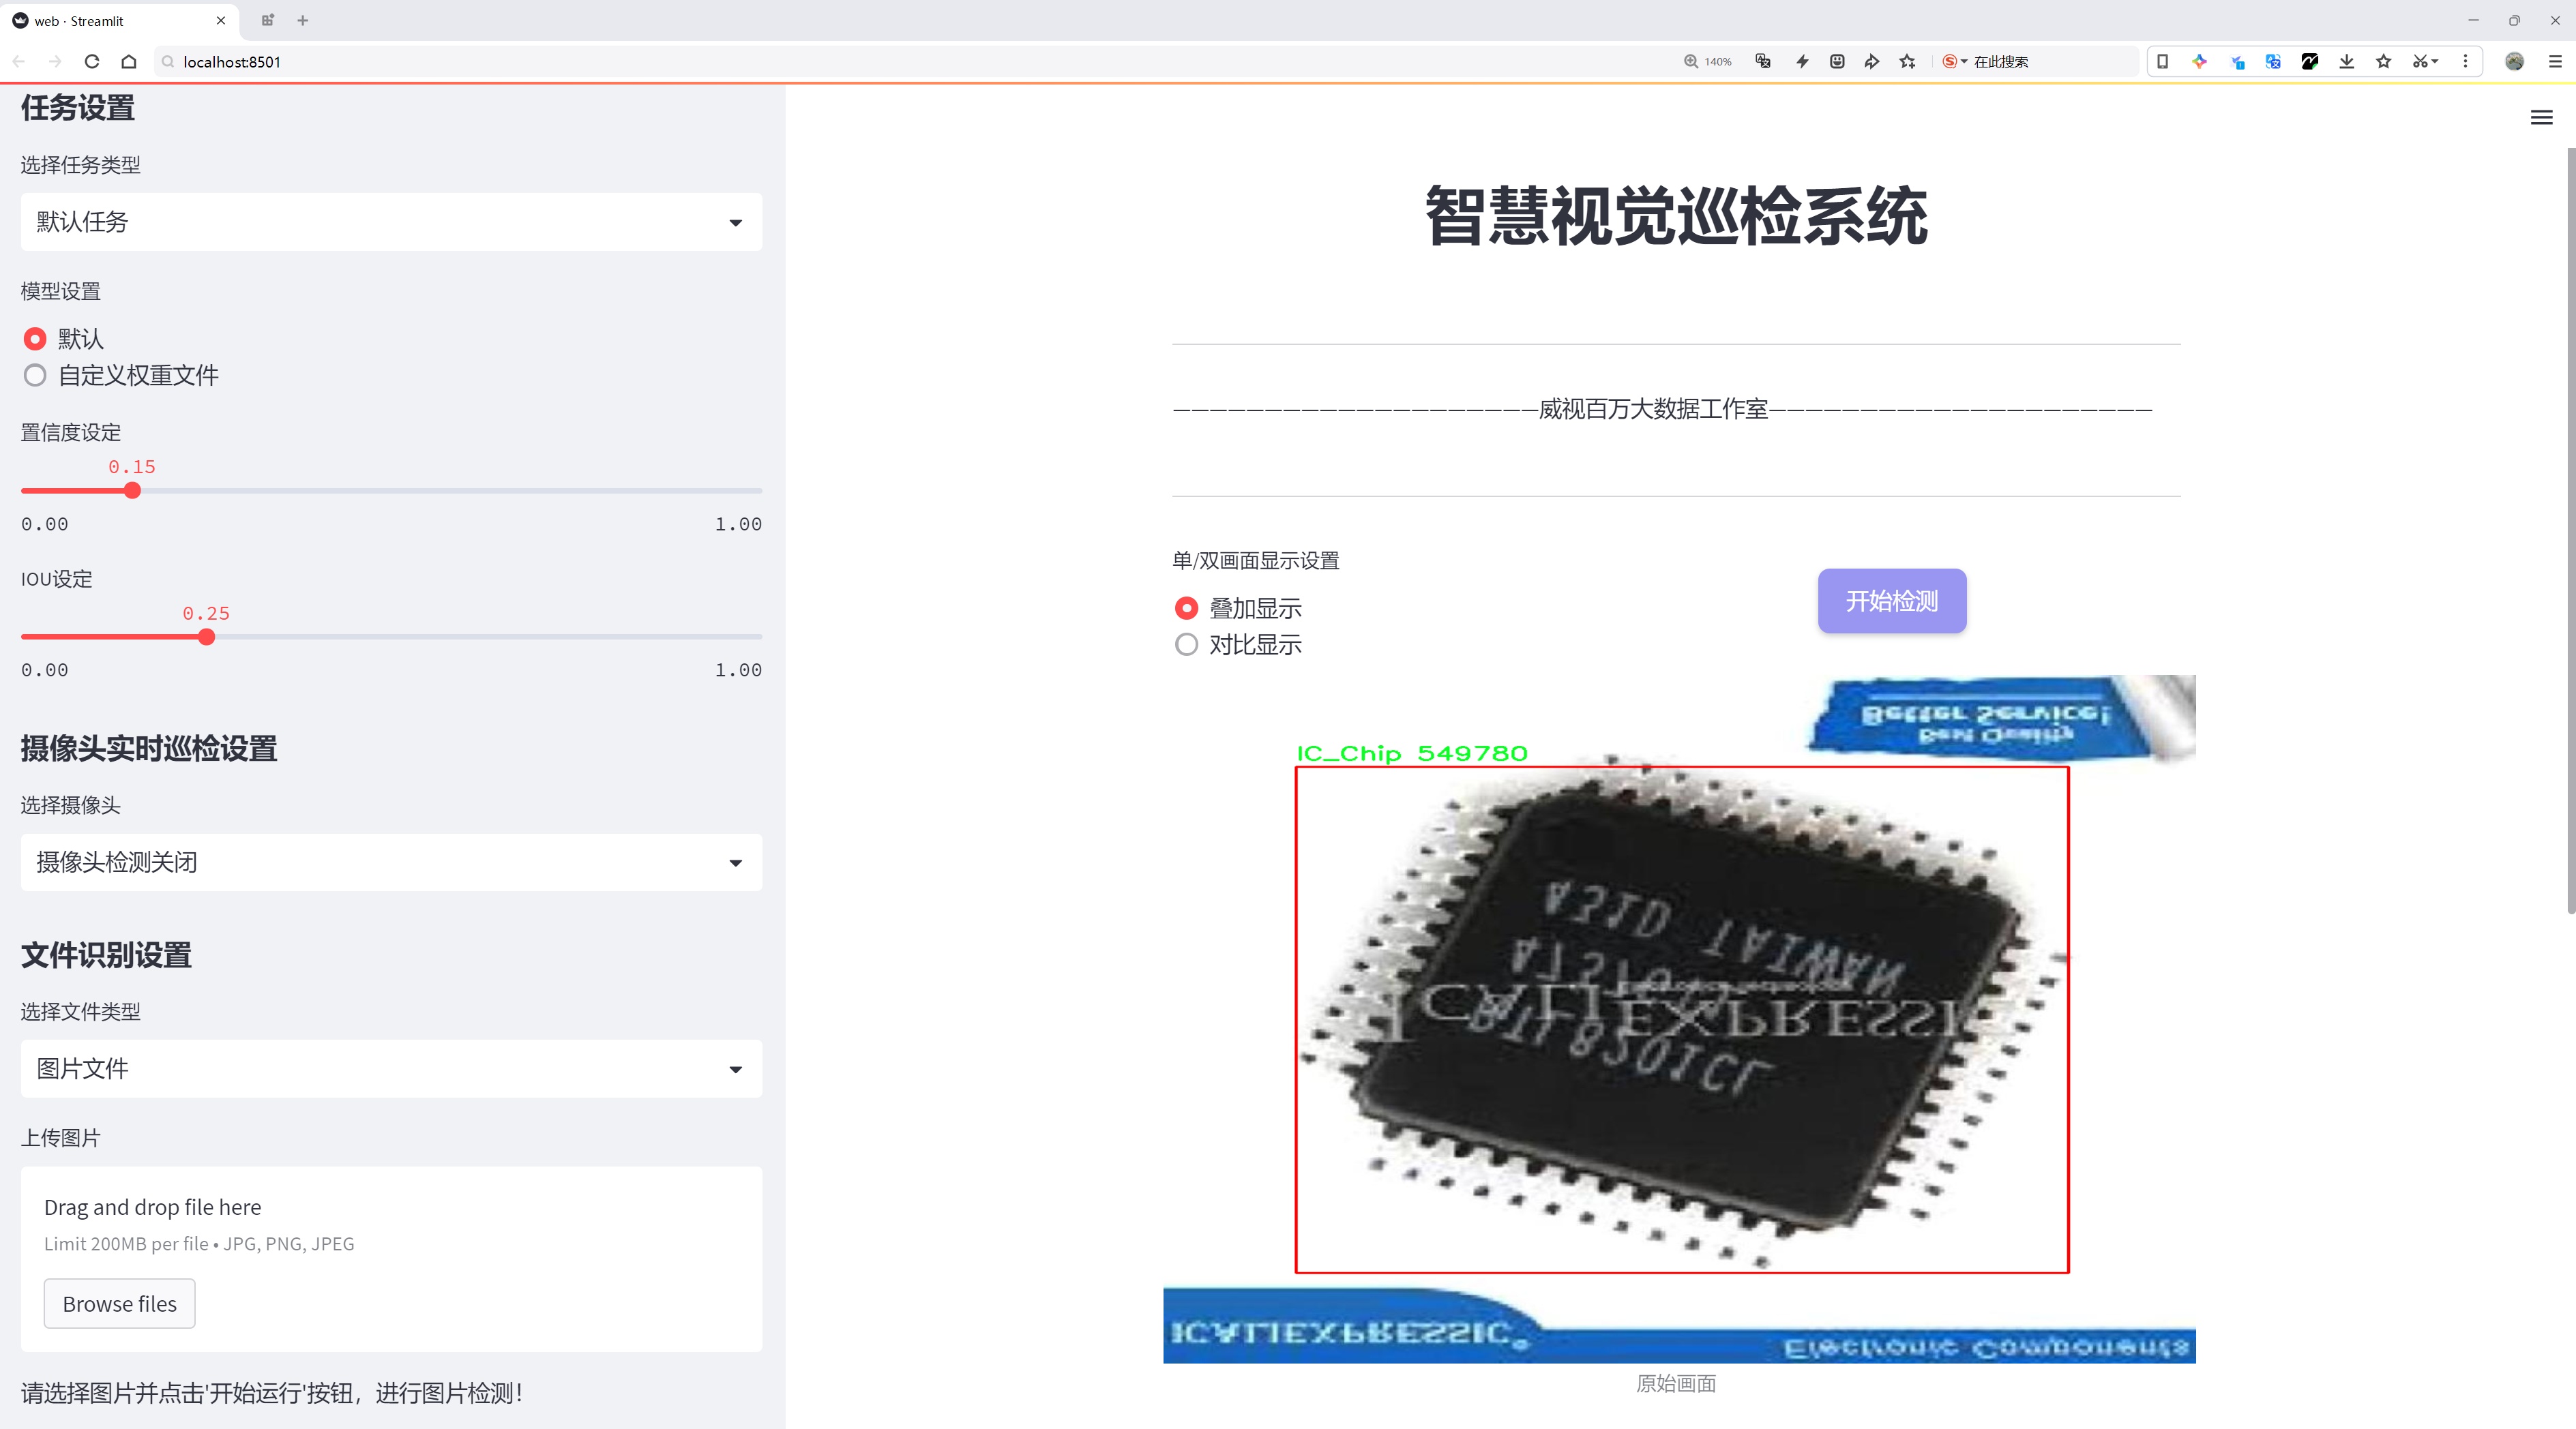Open the browser main hamburger menu
The image size is (2576, 1429).
(2555, 61)
